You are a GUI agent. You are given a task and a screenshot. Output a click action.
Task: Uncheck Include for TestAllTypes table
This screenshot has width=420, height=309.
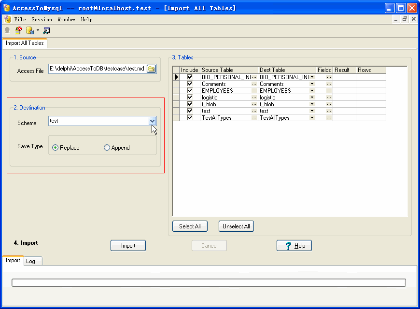[x=190, y=117]
